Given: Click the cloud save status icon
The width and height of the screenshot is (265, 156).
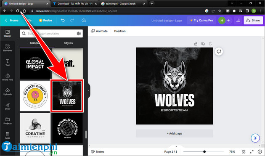Looking at the screenshot, I should coord(84,20).
